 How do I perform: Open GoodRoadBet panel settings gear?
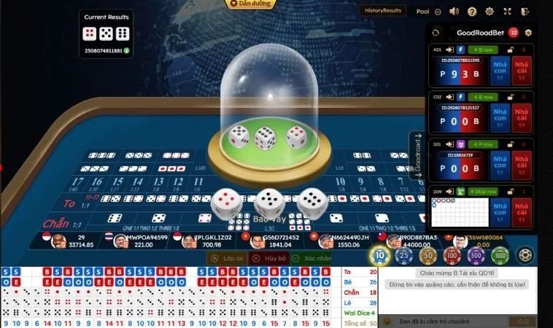point(528,33)
